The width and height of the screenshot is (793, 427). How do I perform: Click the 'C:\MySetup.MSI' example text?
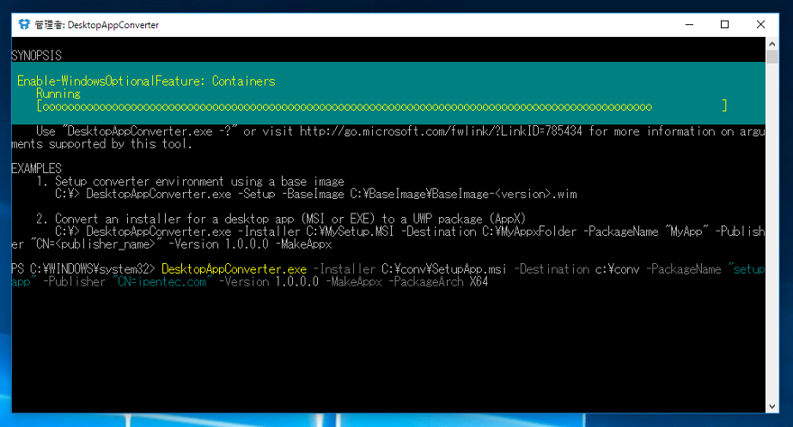(x=350, y=232)
